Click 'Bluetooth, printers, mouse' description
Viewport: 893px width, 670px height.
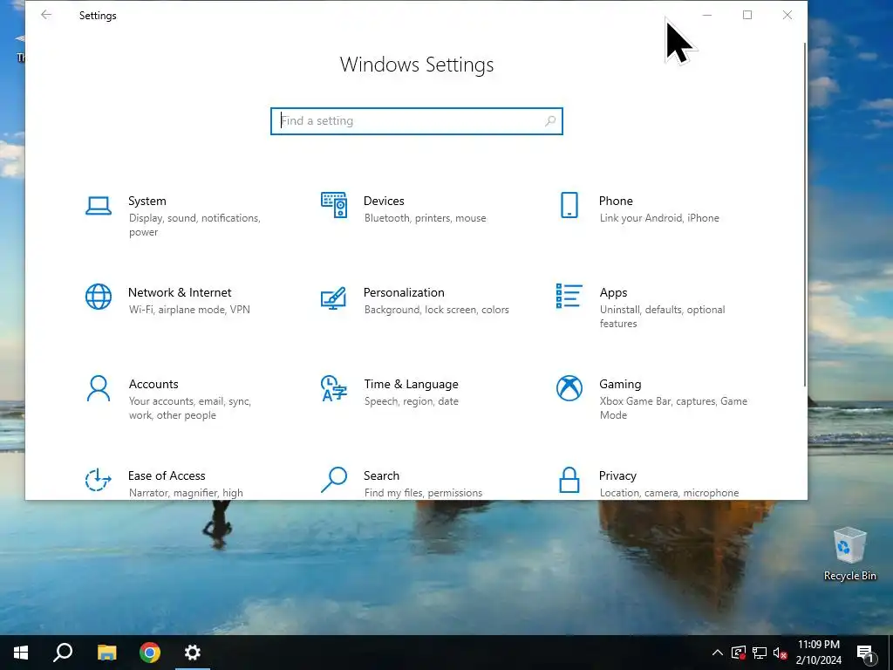(x=425, y=218)
